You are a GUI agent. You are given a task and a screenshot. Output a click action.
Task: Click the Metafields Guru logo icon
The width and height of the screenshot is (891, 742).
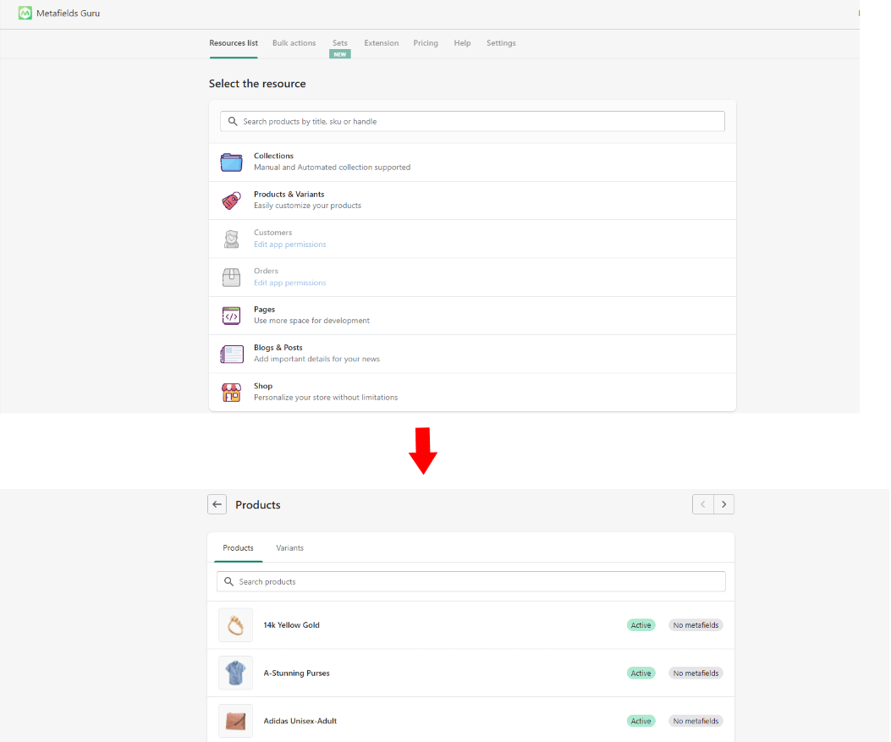[25, 14]
